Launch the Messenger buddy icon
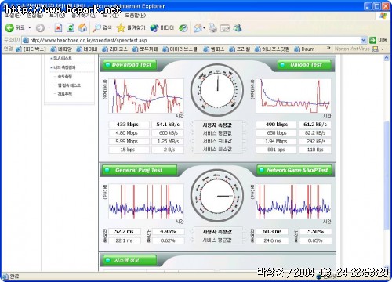Image resolution: width=392 pixels, height=282 pixels. point(238,27)
